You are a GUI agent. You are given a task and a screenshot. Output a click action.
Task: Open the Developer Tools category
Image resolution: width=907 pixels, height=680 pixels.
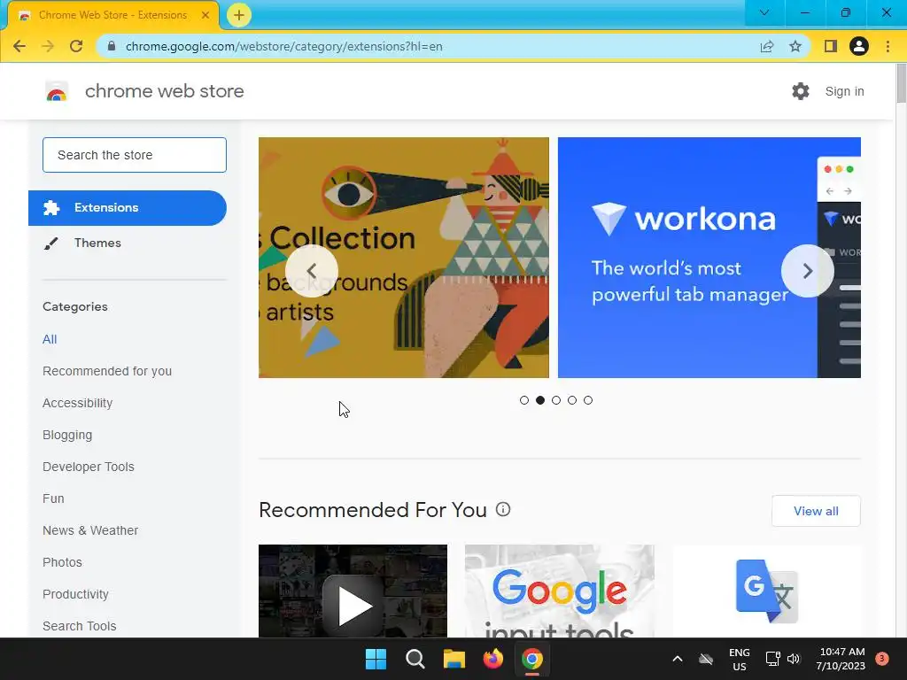89,467
